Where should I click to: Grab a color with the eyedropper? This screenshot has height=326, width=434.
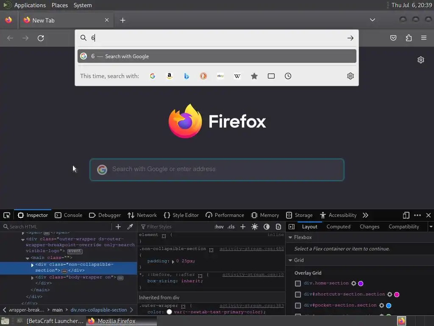(130, 227)
